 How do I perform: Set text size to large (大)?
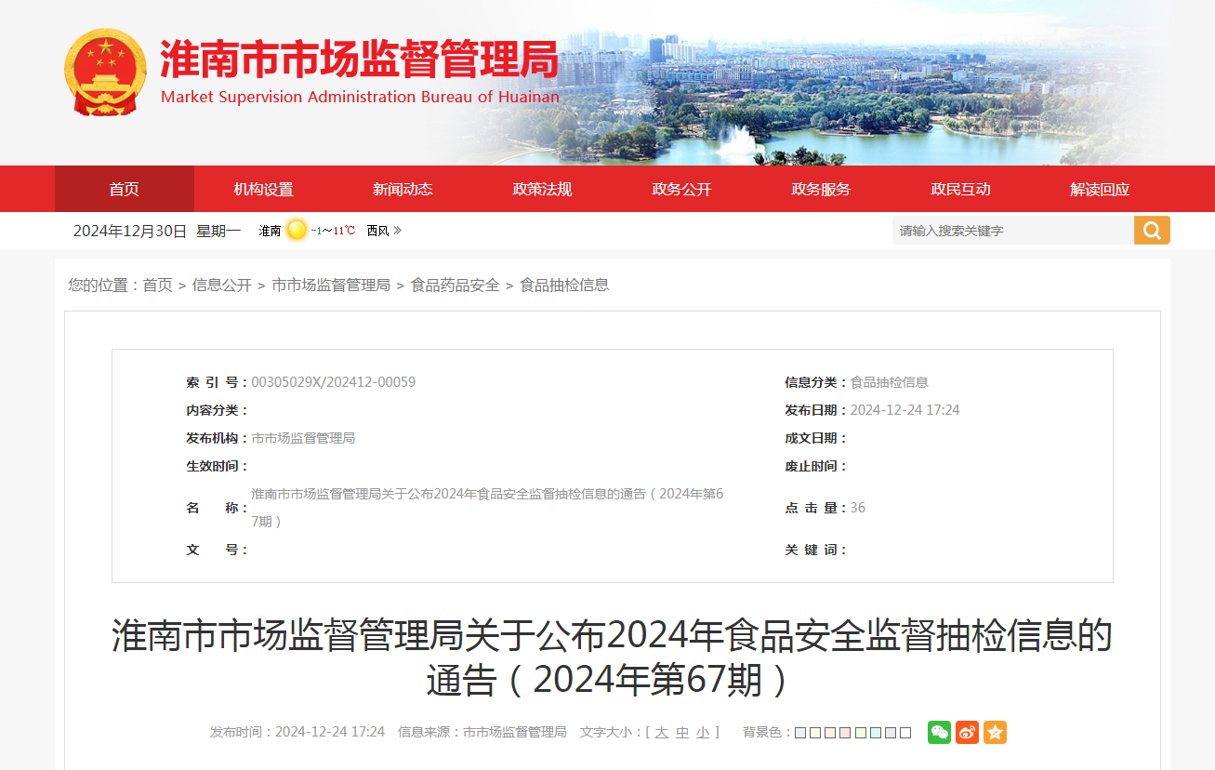click(x=661, y=733)
